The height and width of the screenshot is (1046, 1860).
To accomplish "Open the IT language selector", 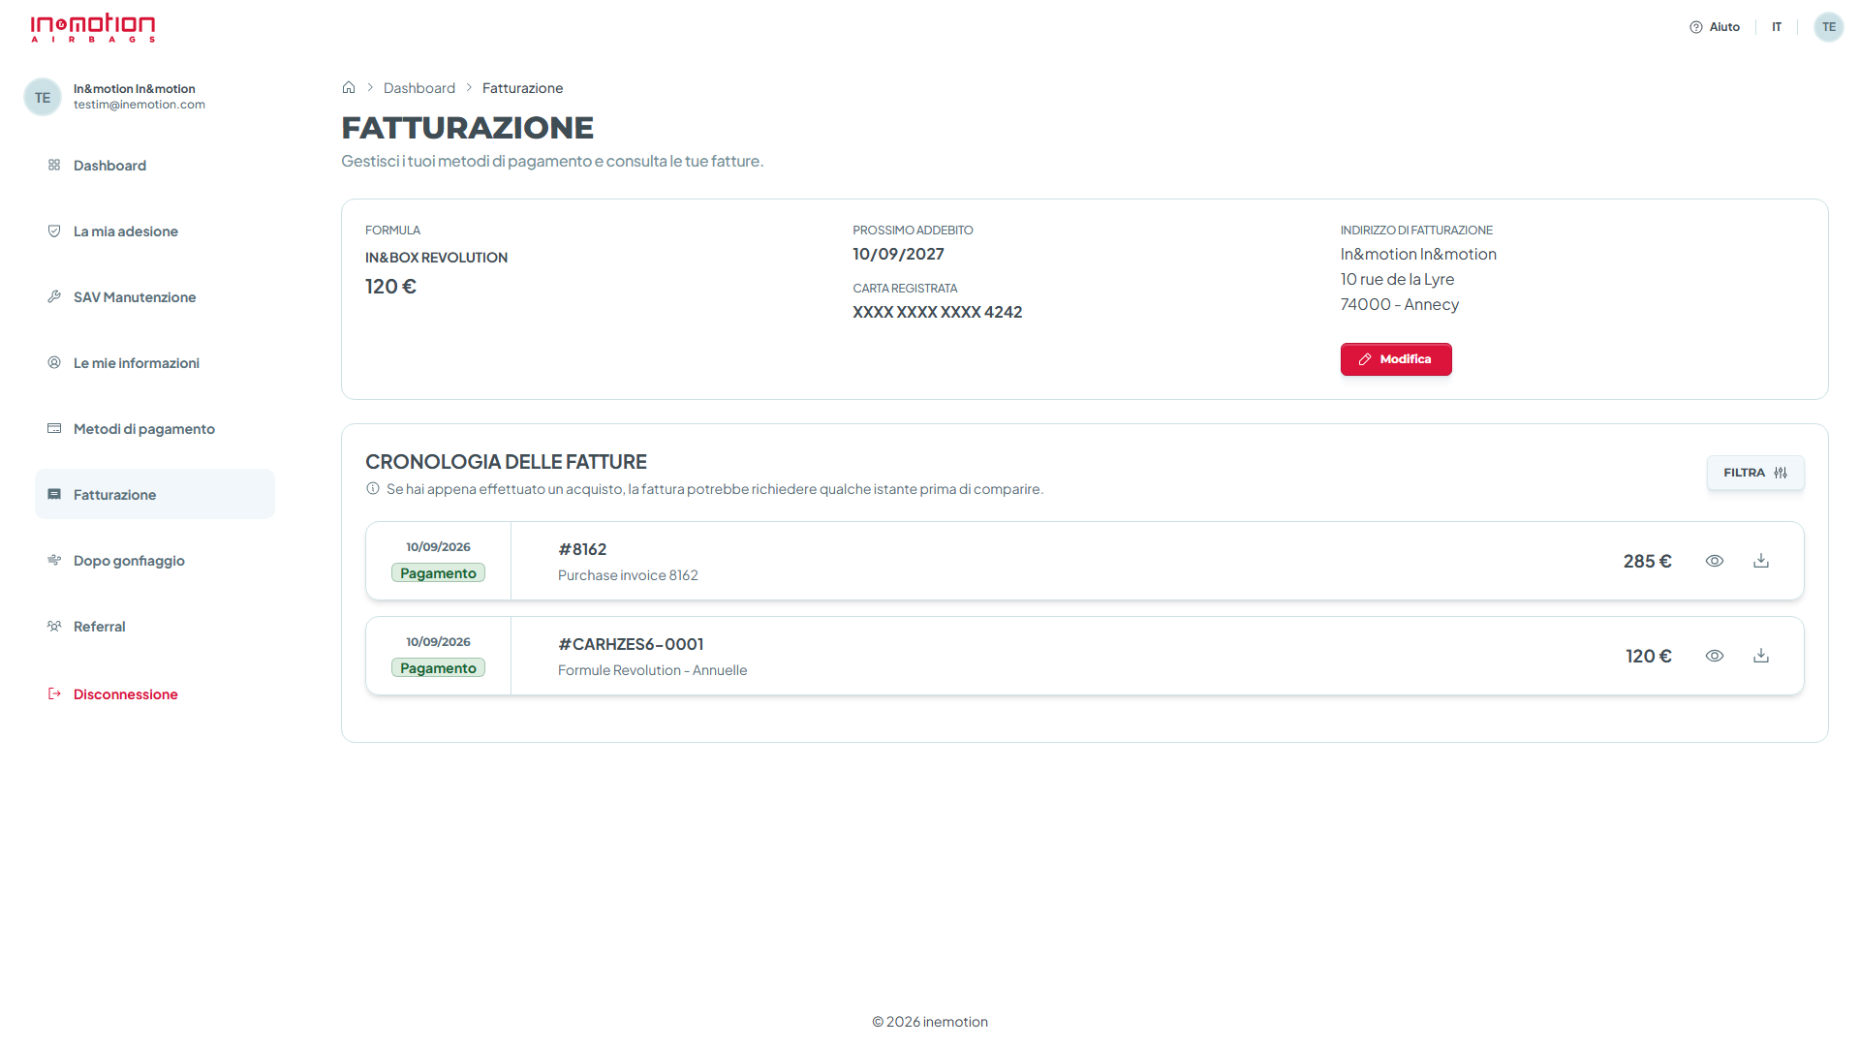I will click(1777, 27).
